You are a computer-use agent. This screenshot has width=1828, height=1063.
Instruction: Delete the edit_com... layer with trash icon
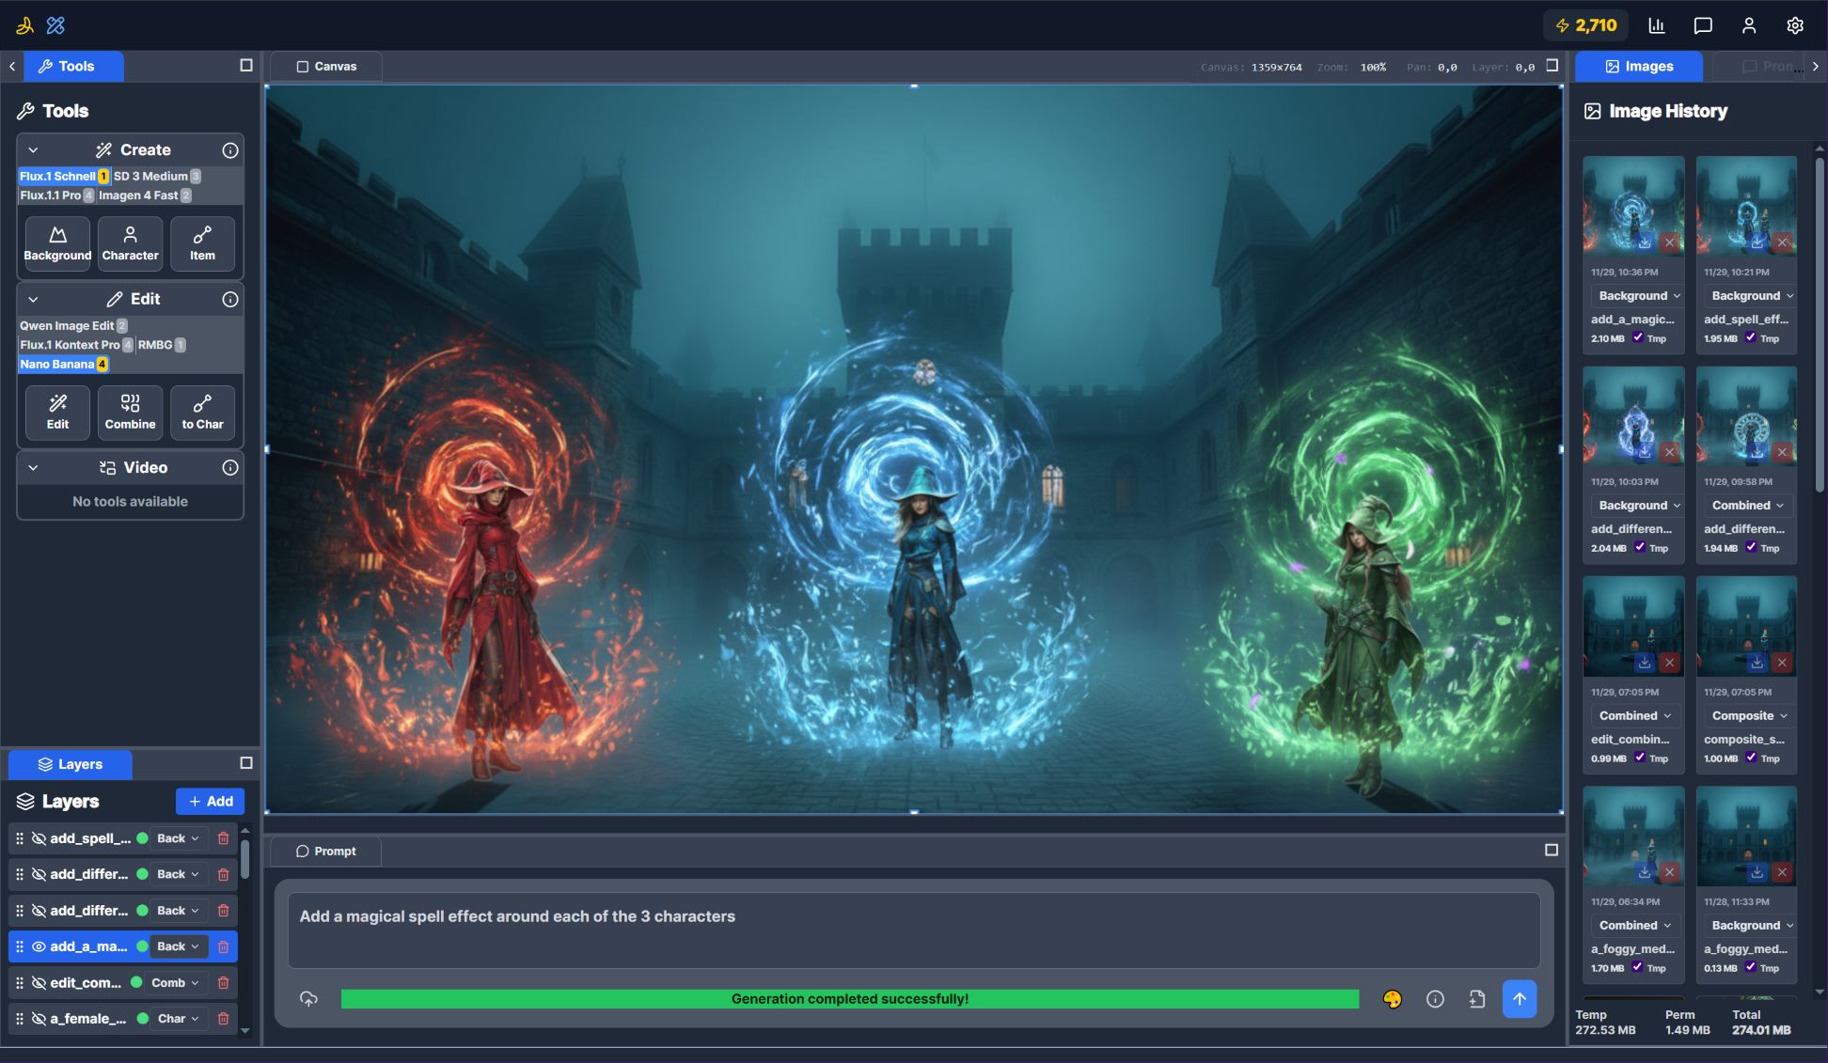223,983
